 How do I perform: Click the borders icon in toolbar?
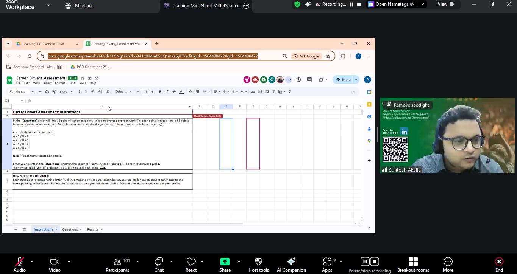[x=197, y=92]
